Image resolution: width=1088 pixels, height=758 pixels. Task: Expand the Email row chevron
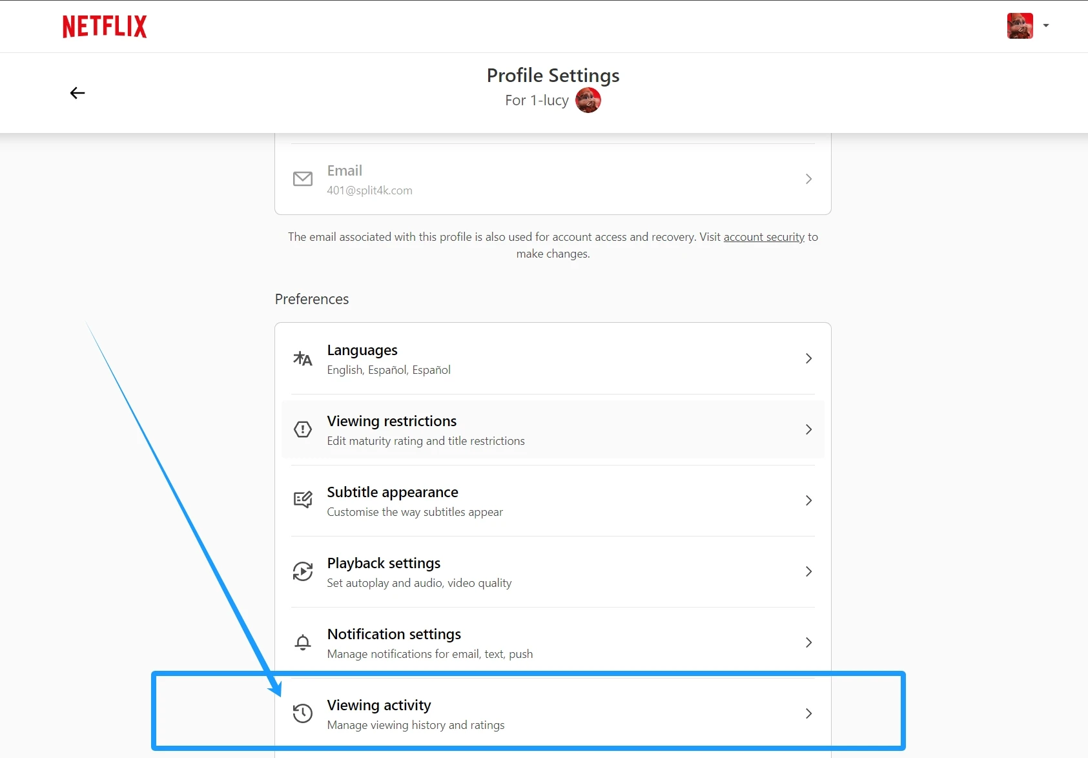[808, 179]
